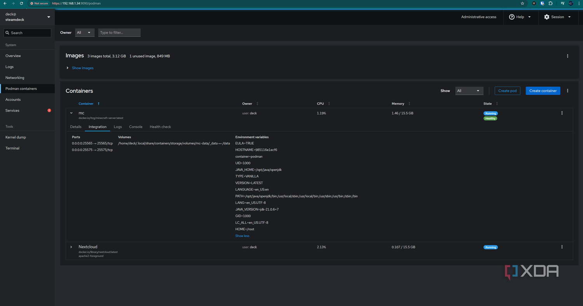Open the Chrome three-dot menu
Viewport: 583px width, 306px height.
point(579,3)
